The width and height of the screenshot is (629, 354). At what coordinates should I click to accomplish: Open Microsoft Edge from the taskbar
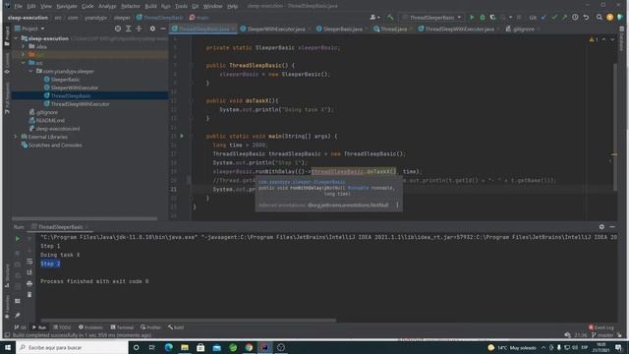168,347
